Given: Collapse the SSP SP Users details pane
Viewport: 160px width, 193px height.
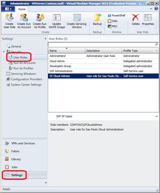Looking at the screenshot, I should point(157,116).
